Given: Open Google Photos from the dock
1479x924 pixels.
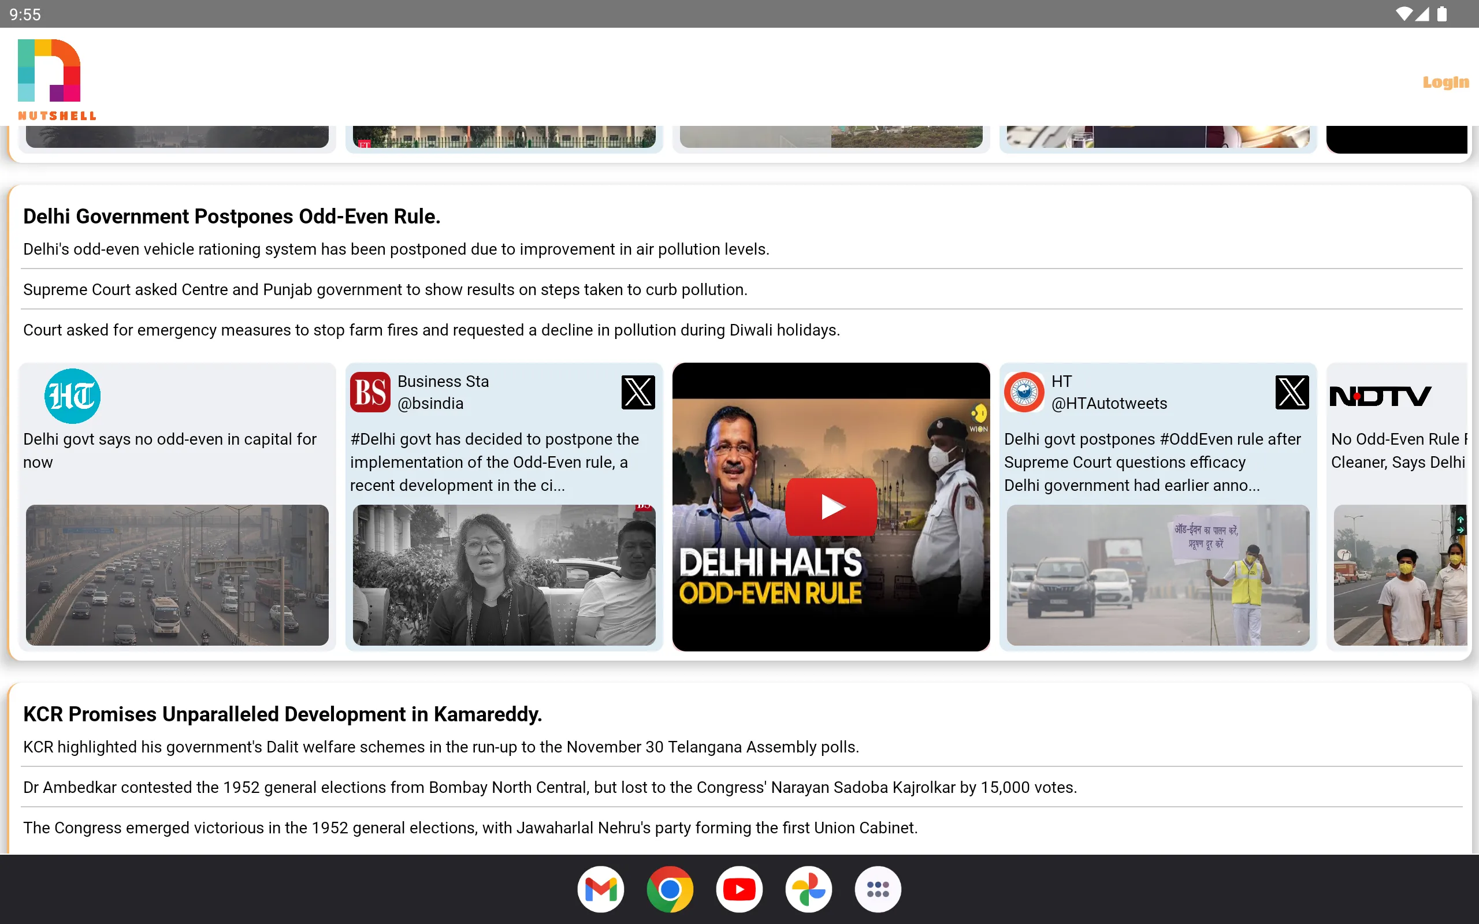Looking at the screenshot, I should tap(808, 888).
